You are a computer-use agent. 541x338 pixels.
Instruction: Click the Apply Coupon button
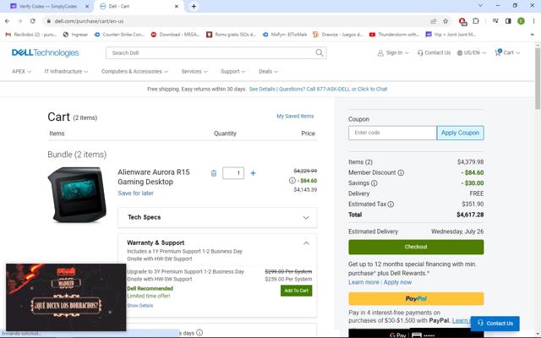tap(460, 133)
